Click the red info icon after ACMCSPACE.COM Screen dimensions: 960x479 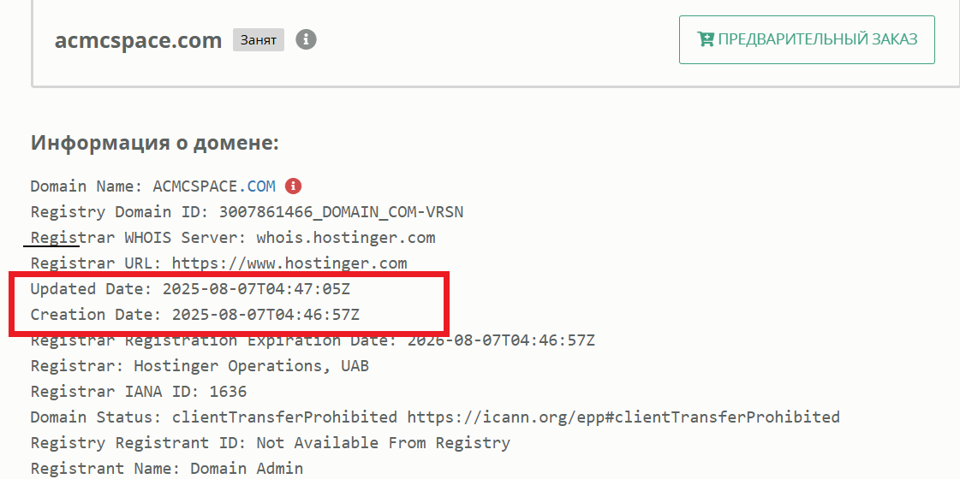pyautogui.click(x=293, y=186)
